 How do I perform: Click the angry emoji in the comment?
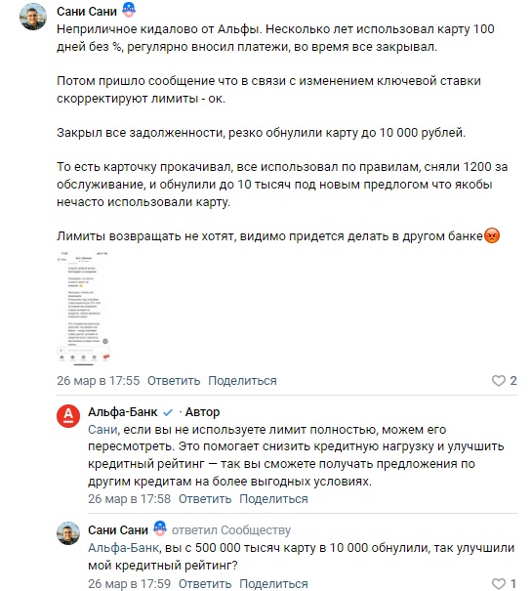pyautogui.click(x=492, y=235)
